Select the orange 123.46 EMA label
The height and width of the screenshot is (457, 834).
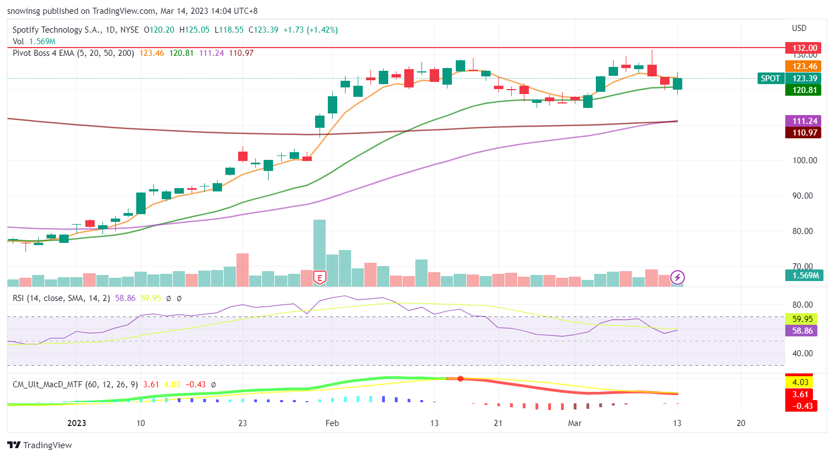803,66
